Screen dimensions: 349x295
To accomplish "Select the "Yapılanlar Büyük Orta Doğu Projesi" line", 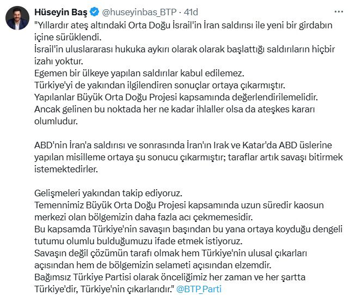I will click(176, 97).
